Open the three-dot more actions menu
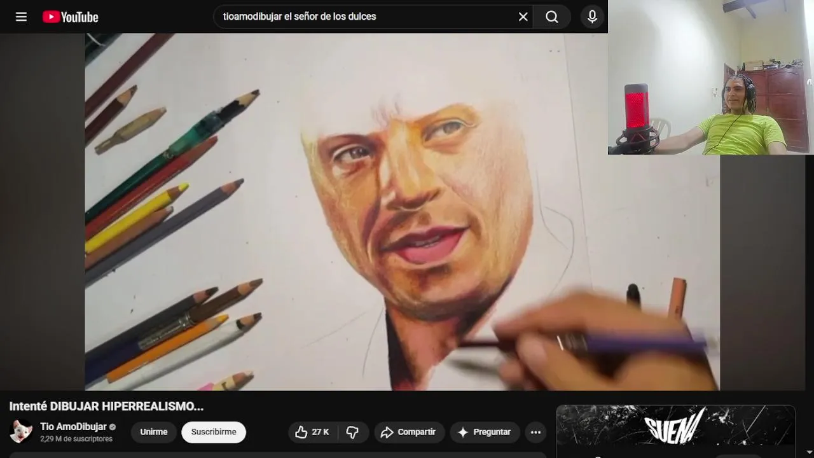 pyautogui.click(x=536, y=432)
